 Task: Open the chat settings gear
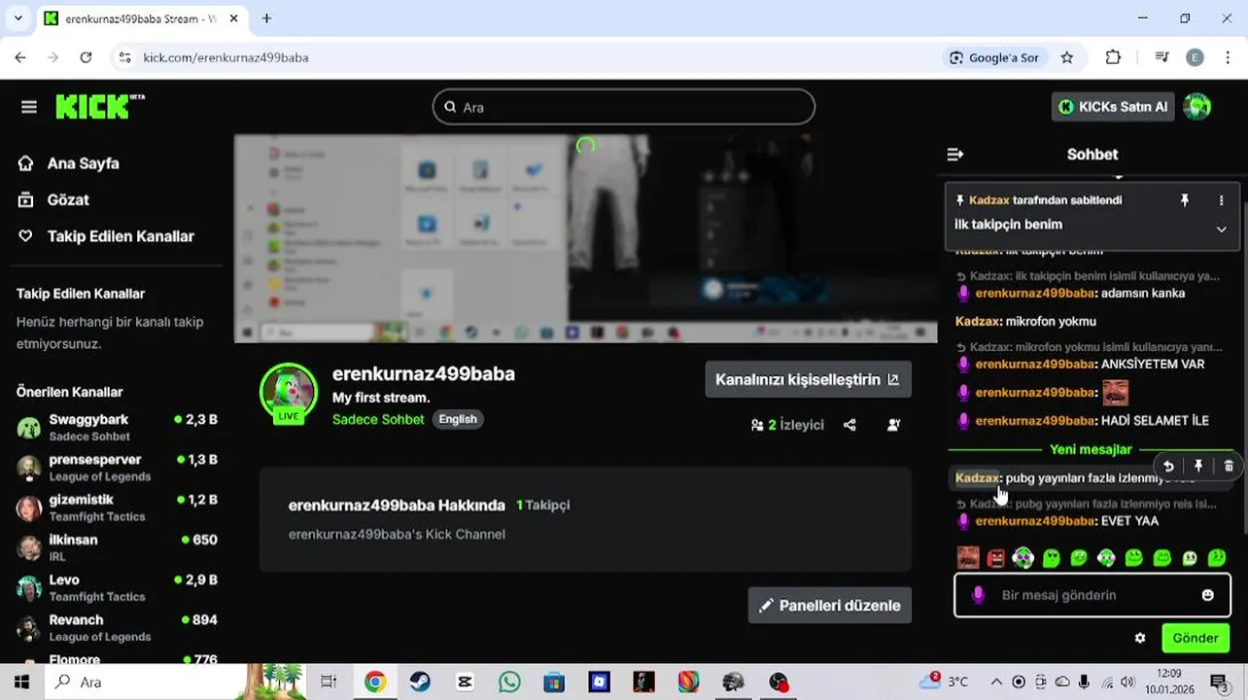[1140, 639]
